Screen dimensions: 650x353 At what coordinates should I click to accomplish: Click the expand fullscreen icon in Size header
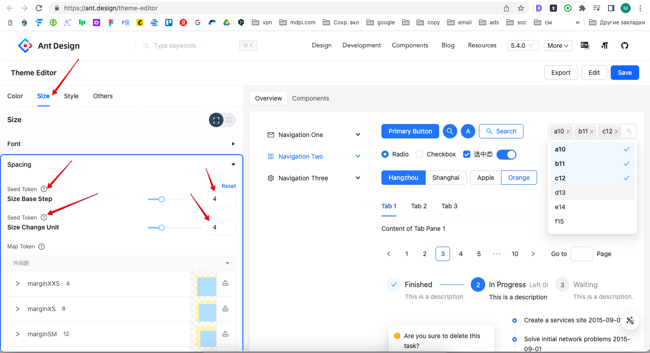(216, 120)
